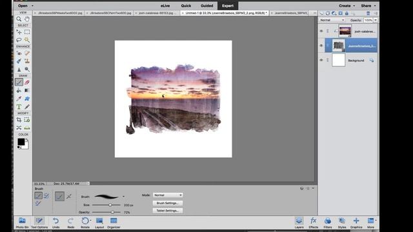
Task: Select the Paint Bucket tool
Action: 19,90
